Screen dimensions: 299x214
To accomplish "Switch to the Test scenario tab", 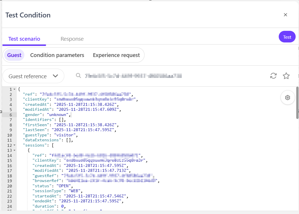I will (24, 39).
